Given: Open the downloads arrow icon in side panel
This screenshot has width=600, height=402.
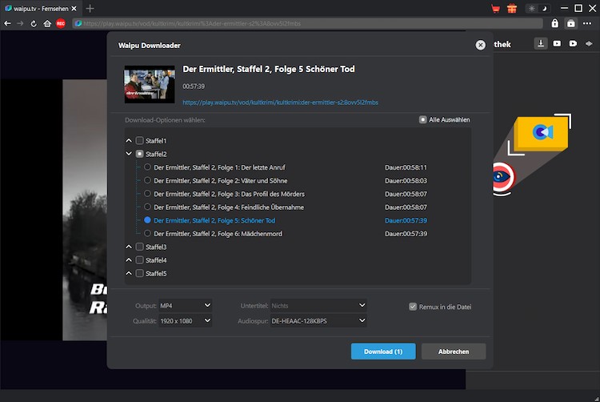Looking at the screenshot, I should tap(541, 43).
